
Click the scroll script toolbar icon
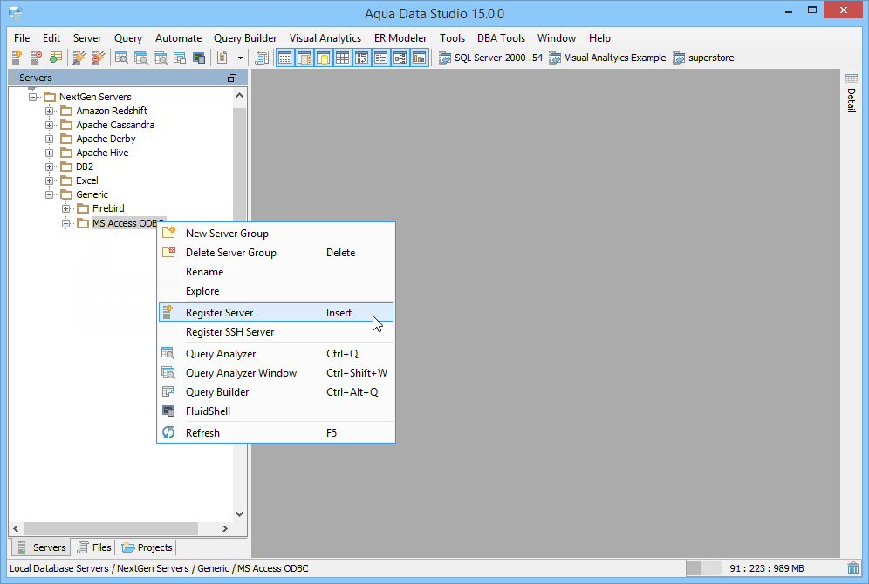click(x=262, y=57)
